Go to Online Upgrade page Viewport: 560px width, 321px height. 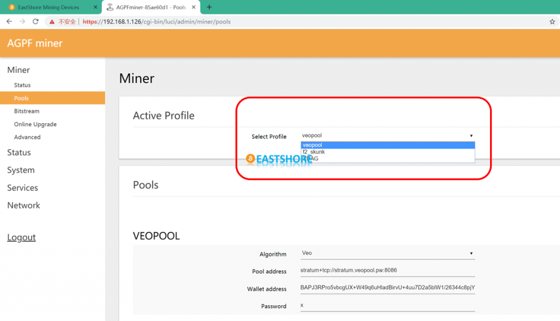point(35,124)
